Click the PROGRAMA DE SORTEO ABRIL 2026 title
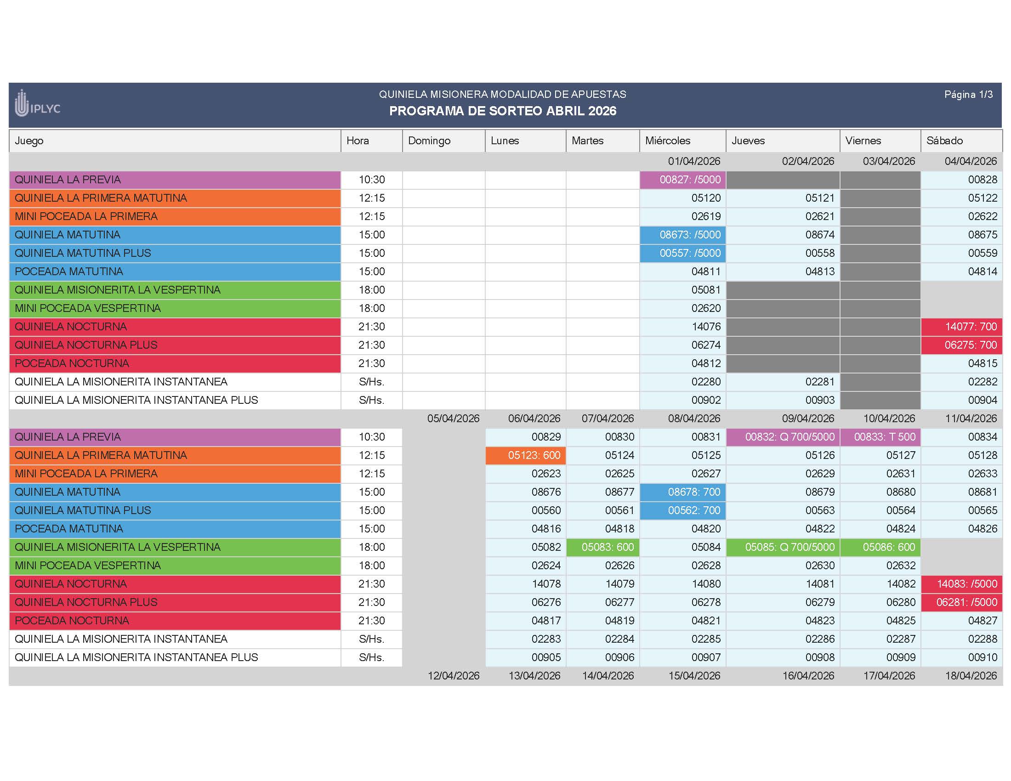This screenshot has height=781, width=1011. click(503, 111)
